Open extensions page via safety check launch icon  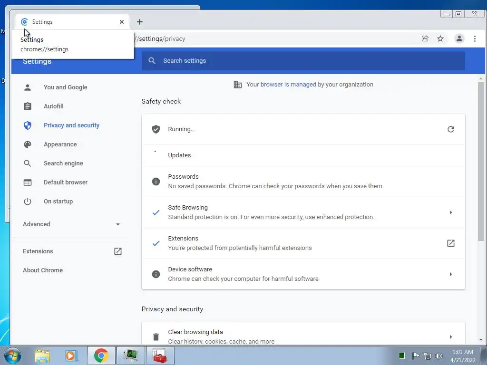tap(451, 243)
